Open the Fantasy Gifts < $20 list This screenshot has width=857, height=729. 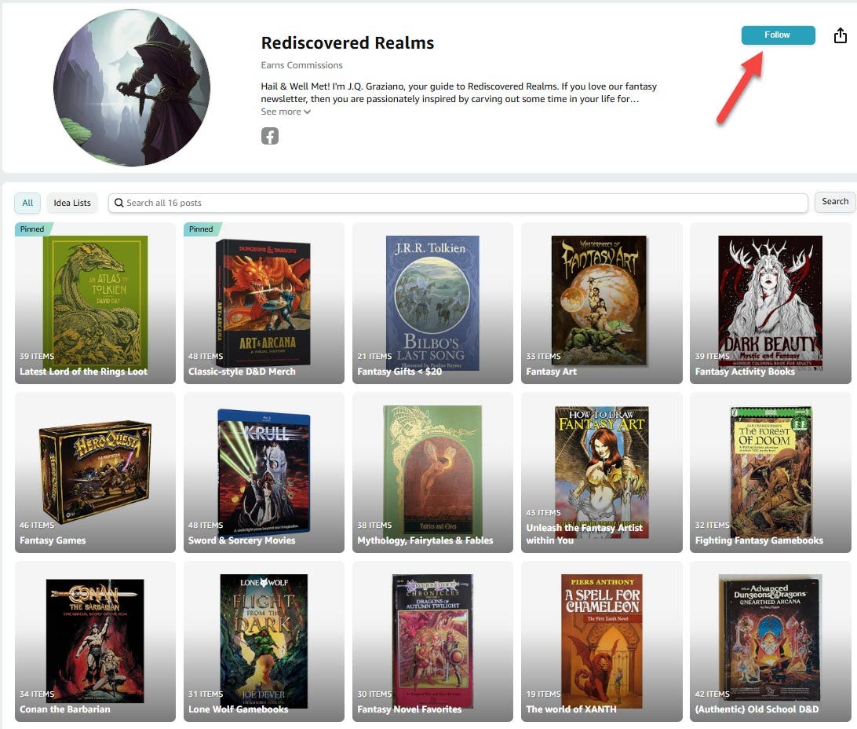[433, 303]
